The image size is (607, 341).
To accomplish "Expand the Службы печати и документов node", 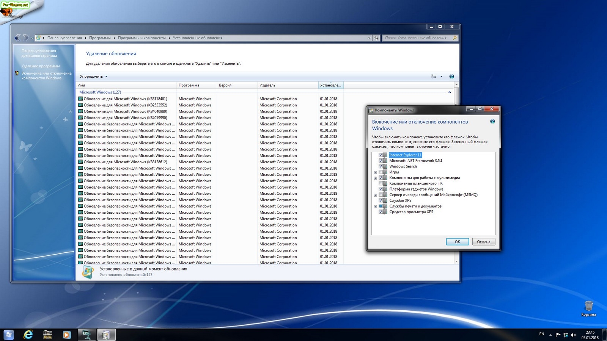I will pos(375,206).
